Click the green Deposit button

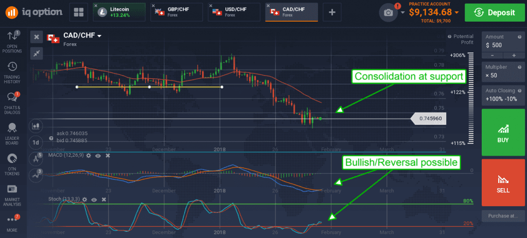[496, 12]
